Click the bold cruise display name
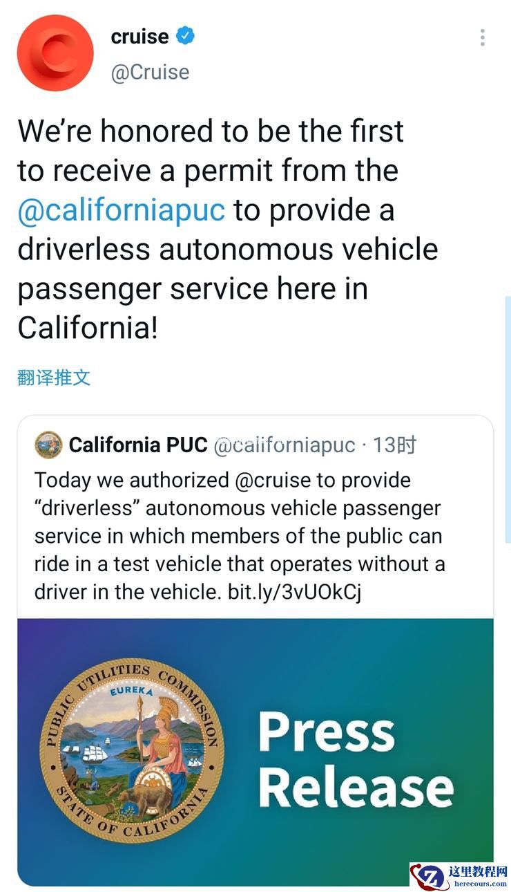 (139, 36)
